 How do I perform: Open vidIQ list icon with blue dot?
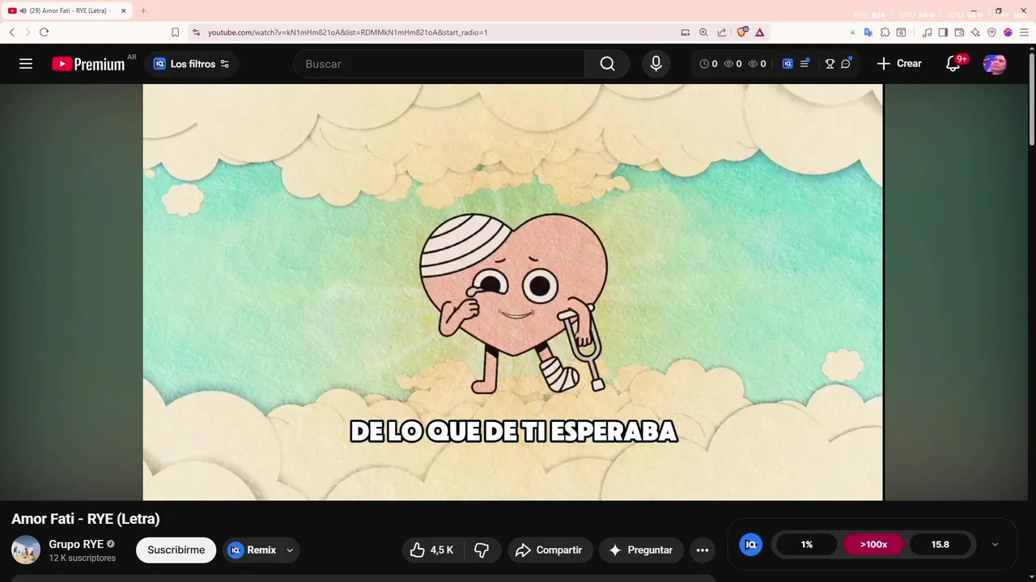[x=805, y=63]
